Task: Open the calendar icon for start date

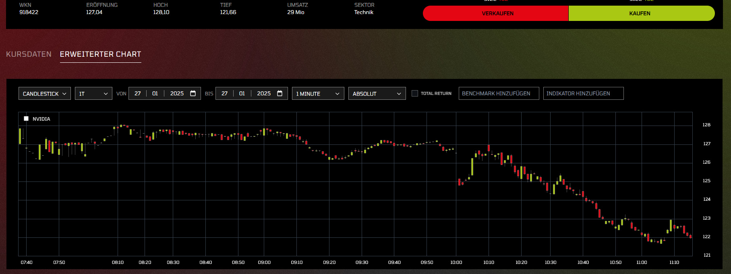Action: tap(193, 93)
